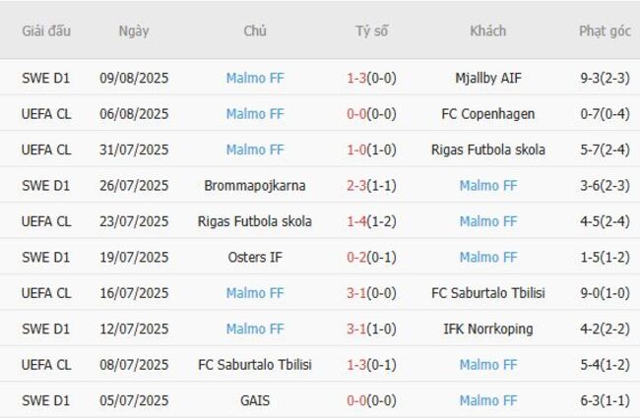Open the FC Copenhagen team link
Image resolution: width=640 pixels, height=420 pixels.
pyautogui.click(x=488, y=114)
